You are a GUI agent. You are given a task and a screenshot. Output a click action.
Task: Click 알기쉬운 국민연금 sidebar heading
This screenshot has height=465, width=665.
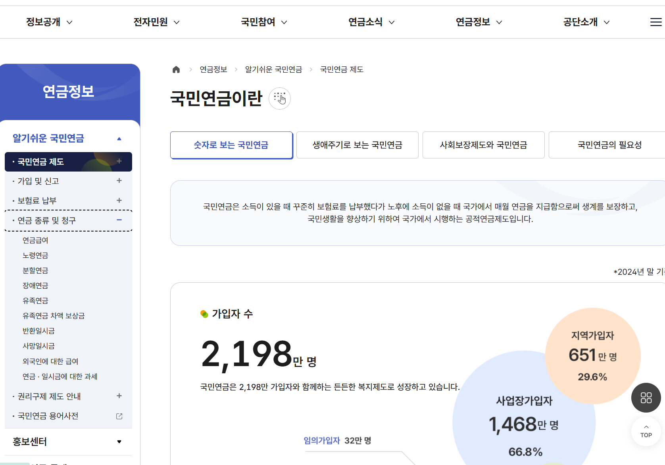(x=48, y=138)
